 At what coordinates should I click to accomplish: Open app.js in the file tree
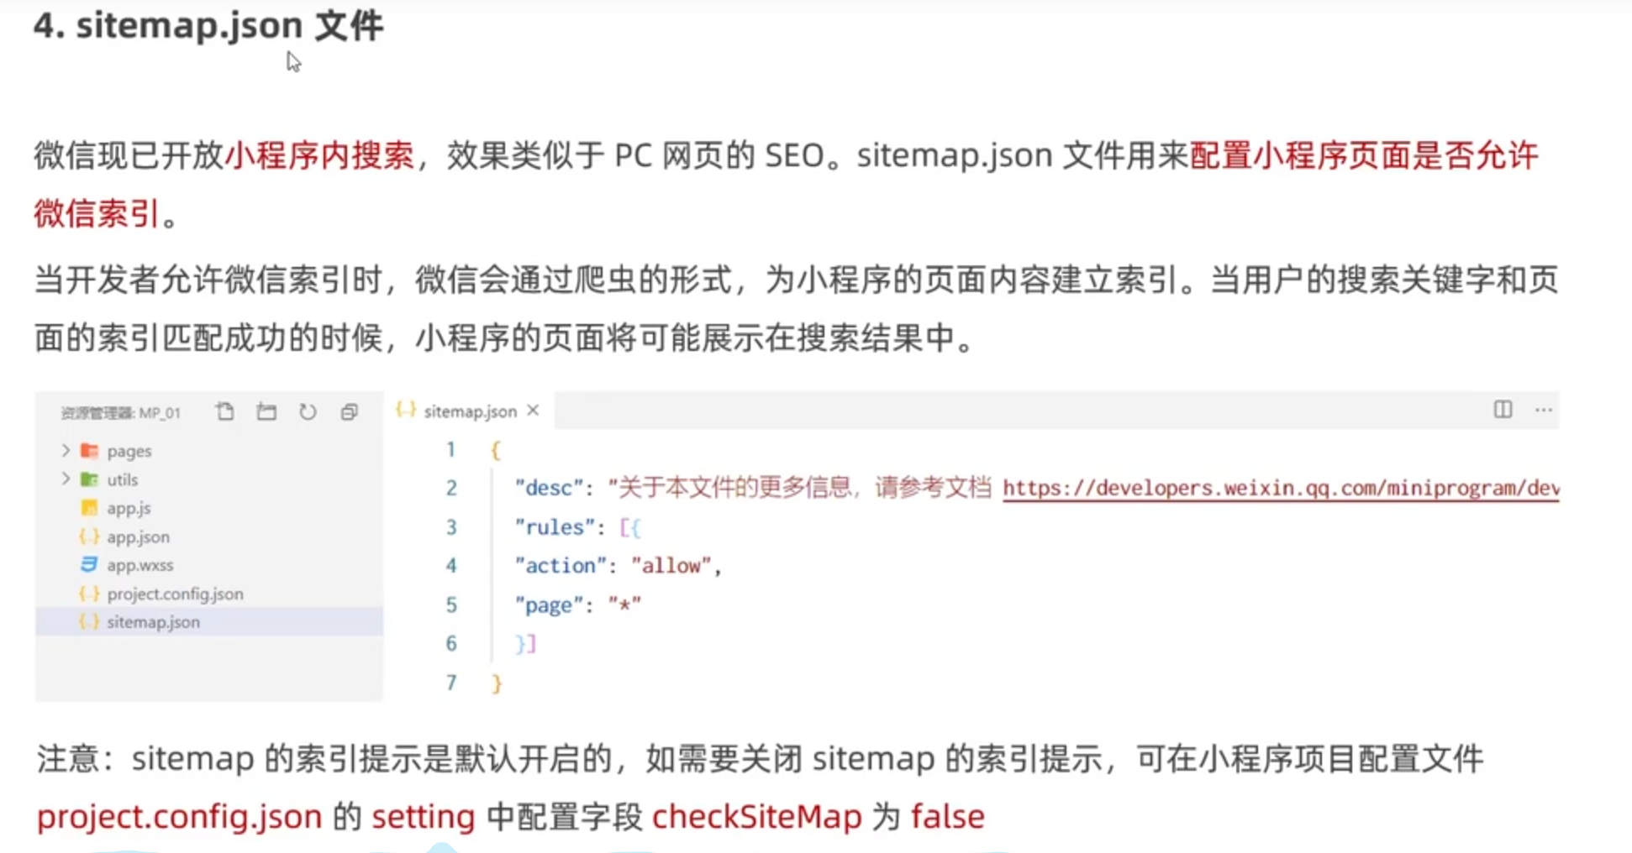129,508
